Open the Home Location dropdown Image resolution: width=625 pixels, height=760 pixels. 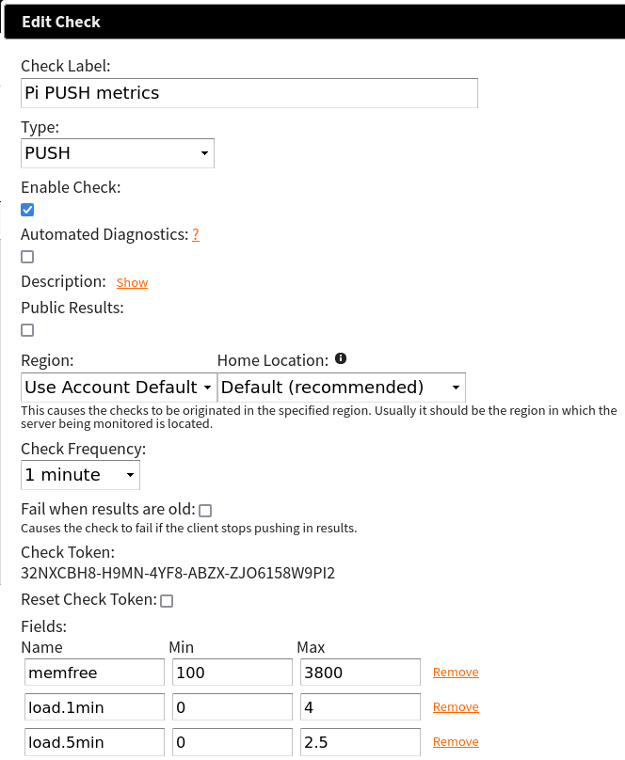pyautogui.click(x=341, y=388)
